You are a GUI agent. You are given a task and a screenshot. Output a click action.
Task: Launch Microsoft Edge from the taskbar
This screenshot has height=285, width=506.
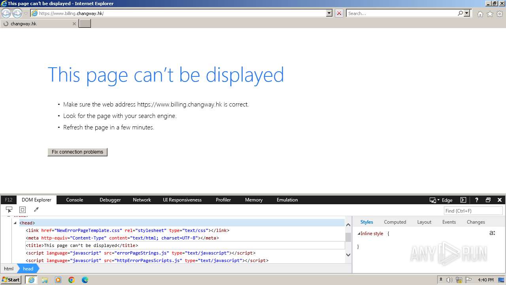(85, 280)
